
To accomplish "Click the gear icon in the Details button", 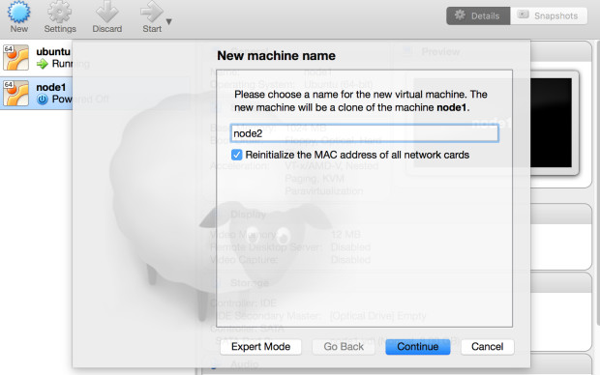I will [460, 14].
